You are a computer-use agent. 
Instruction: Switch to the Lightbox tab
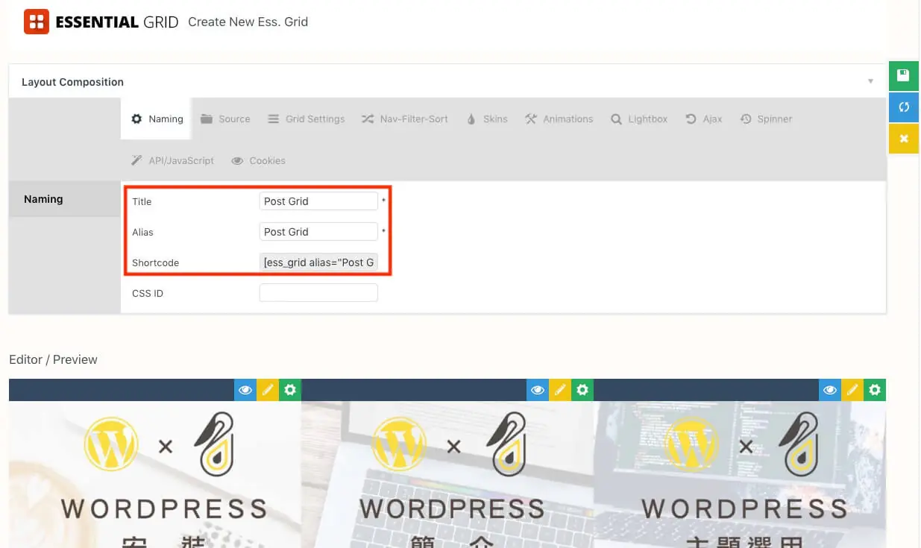(x=639, y=119)
